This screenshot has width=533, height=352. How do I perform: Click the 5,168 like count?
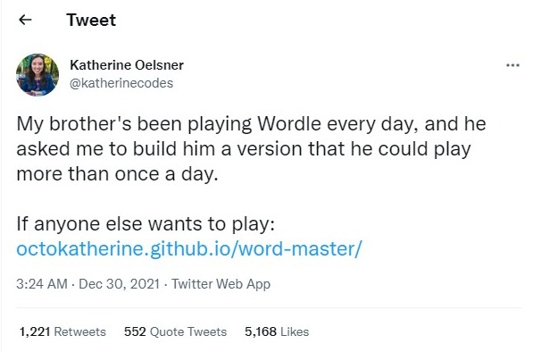point(261,331)
